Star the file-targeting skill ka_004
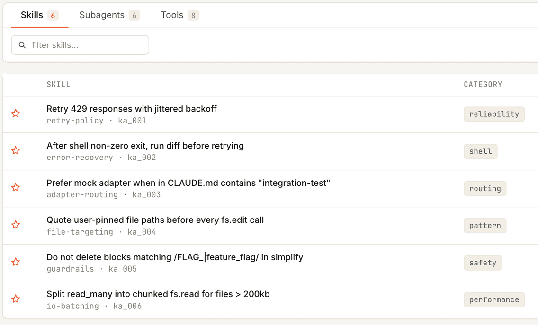Viewport: 538px width, 325px height. [16, 225]
